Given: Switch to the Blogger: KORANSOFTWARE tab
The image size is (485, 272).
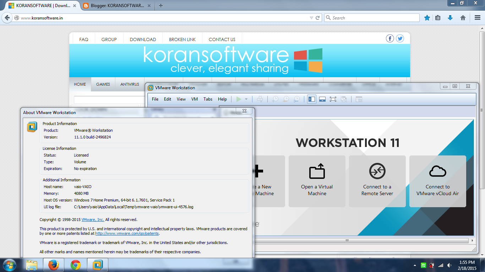Looking at the screenshot, I should click(x=118, y=6).
